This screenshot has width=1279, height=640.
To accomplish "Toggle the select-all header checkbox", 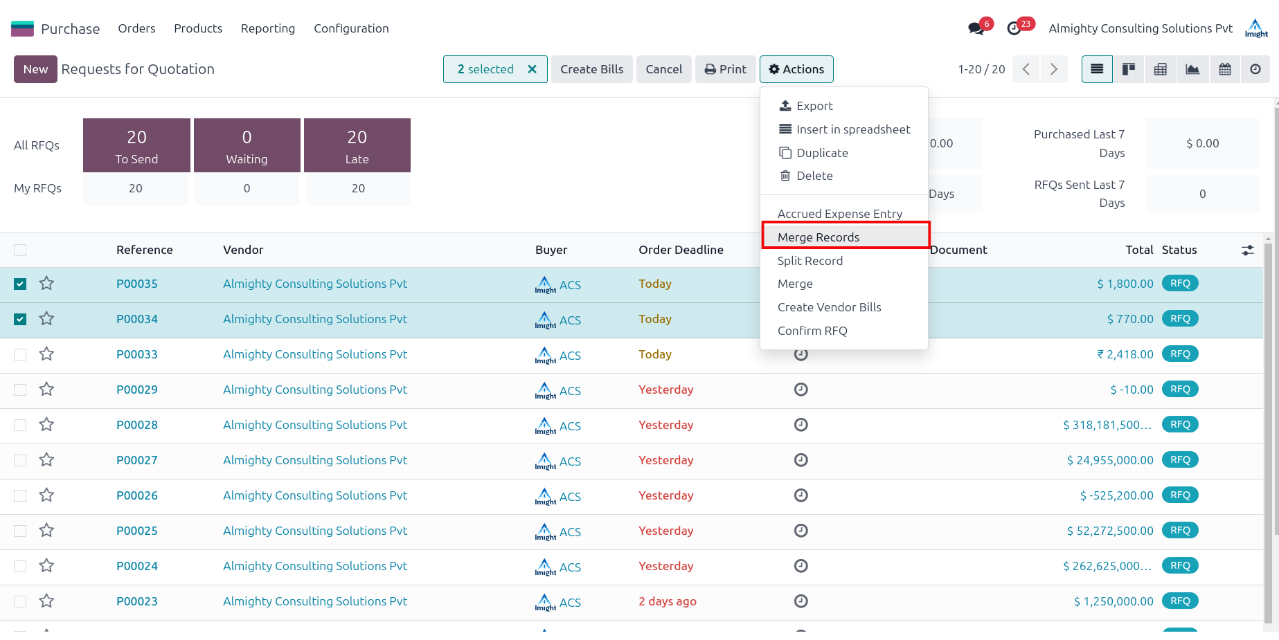I will tap(20, 250).
